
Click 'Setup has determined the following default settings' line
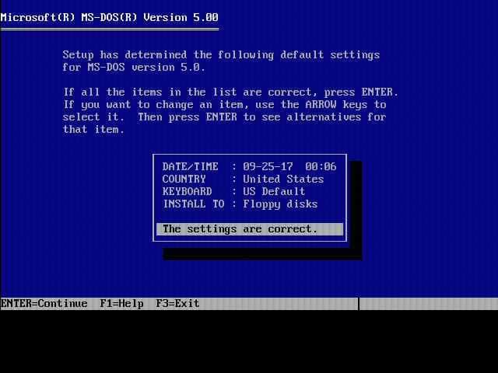(x=221, y=55)
